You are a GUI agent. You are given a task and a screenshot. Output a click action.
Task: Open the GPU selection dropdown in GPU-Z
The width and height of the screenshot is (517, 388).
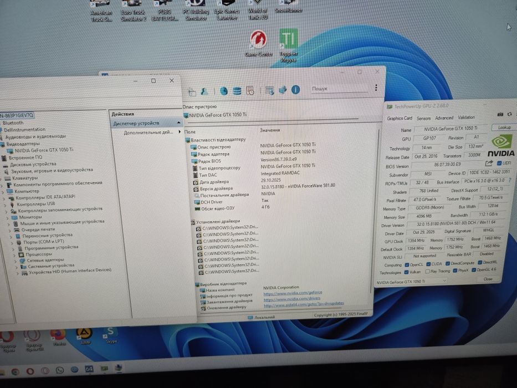[x=412, y=282]
